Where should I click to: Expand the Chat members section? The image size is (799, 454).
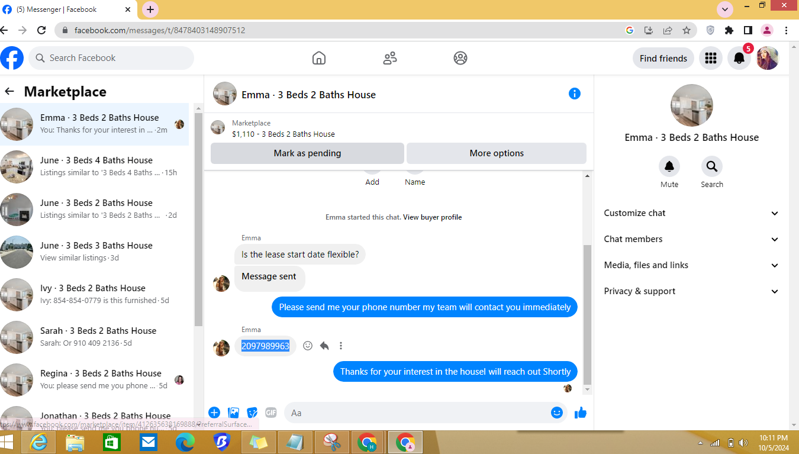[691, 239]
